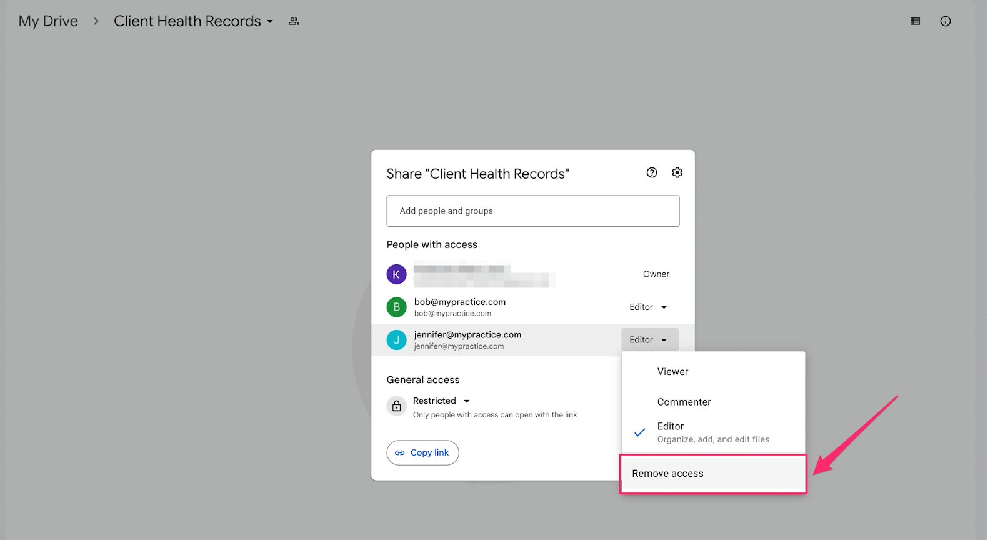Choose Remove access from the menu
Screen dimensions: 1000x553
coord(713,474)
